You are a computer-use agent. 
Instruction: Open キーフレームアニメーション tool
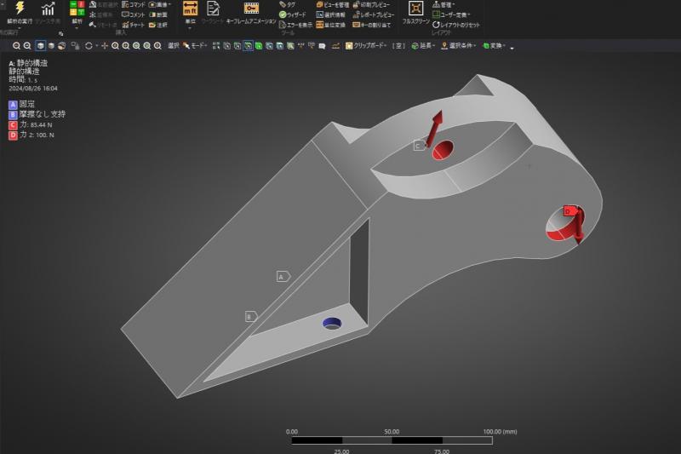click(250, 9)
